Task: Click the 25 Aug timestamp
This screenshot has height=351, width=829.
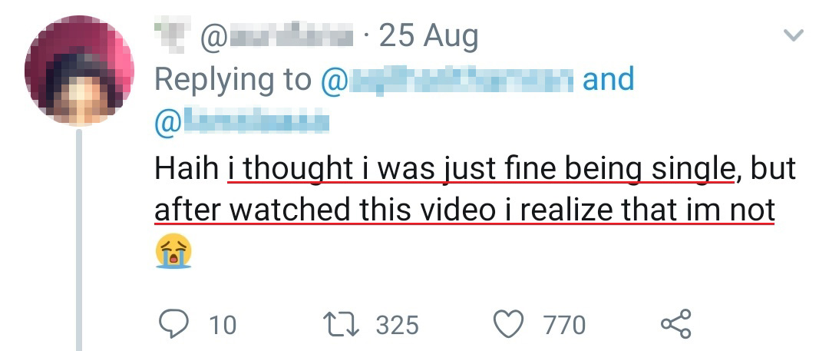Action: tap(428, 35)
